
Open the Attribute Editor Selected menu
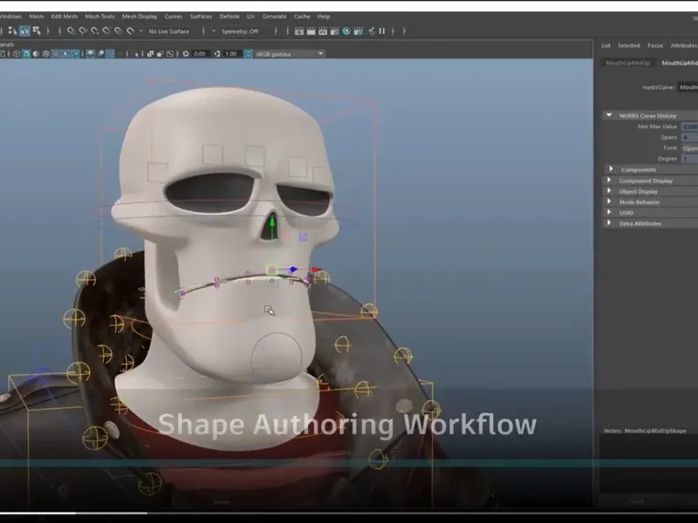pyautogui.click(x=628, y=45)
